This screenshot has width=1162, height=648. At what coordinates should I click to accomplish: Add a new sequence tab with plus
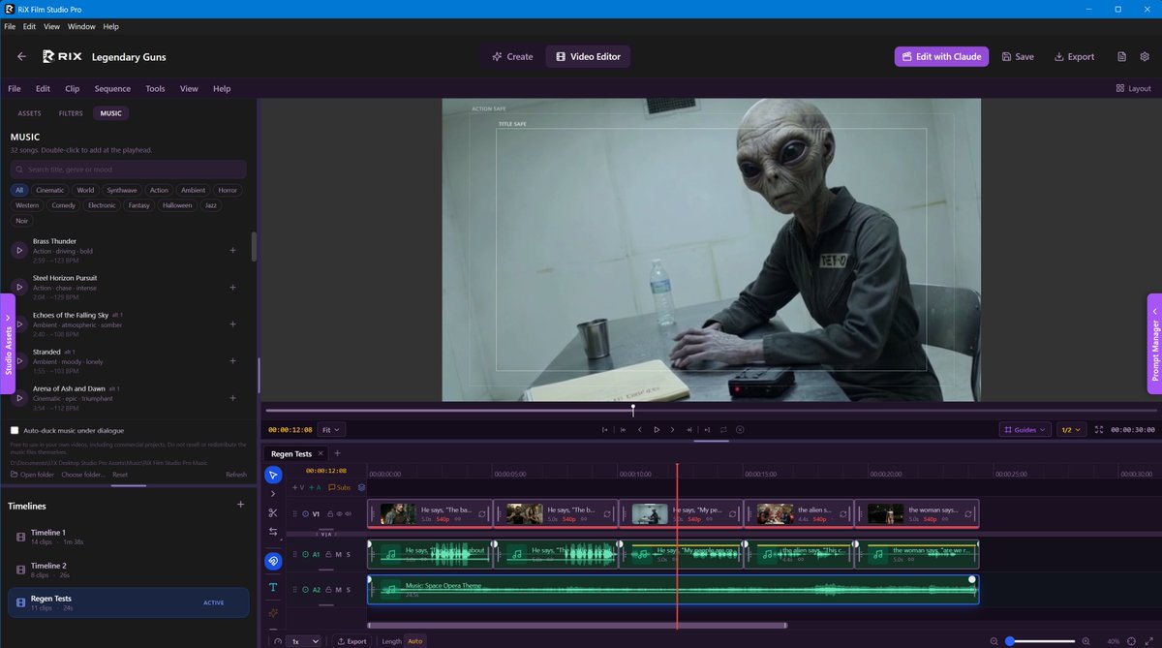point(337,453)
